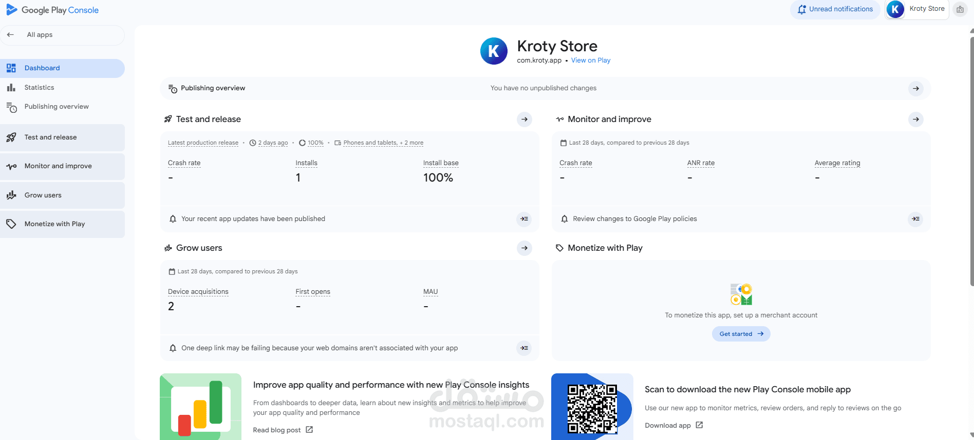
Task: Open the deep link failing notification arrow
Action: (x=524, y=348)
